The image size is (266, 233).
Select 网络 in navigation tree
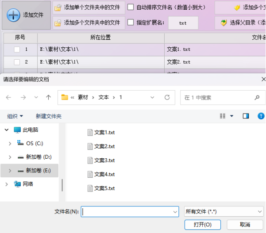point(28,184)
